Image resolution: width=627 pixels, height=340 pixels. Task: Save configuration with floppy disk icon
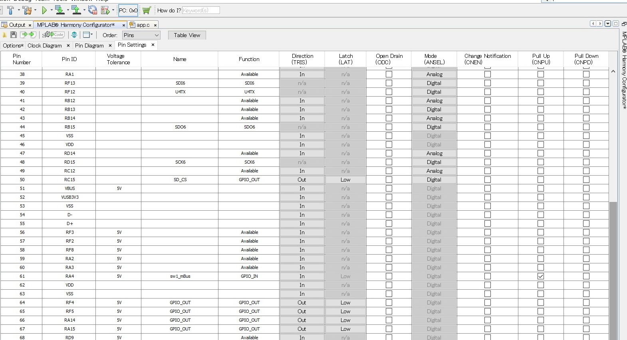coord(14,35)
